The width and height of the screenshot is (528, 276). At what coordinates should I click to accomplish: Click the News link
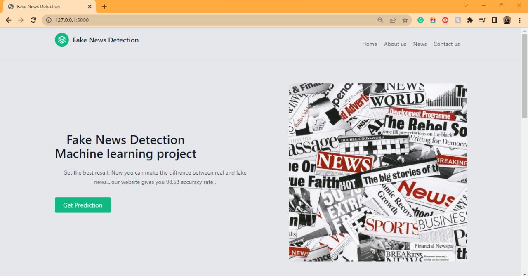click(420, 44)
